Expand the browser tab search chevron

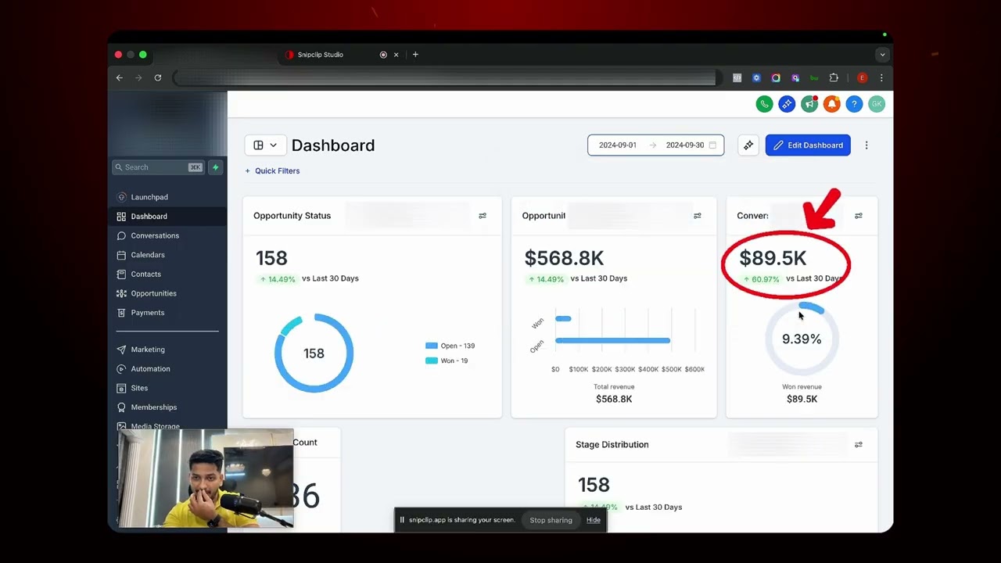click(882, 55)
